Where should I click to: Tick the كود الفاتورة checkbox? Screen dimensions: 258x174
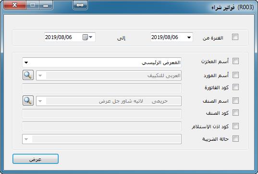pyautogui.click(x=235, y=87)
